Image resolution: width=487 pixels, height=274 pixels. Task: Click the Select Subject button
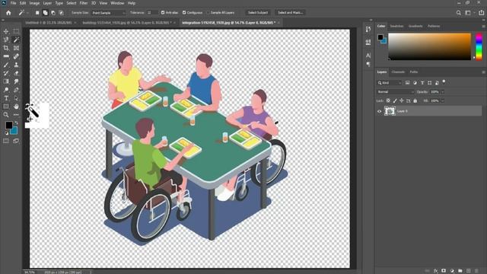tap(258, 12)
